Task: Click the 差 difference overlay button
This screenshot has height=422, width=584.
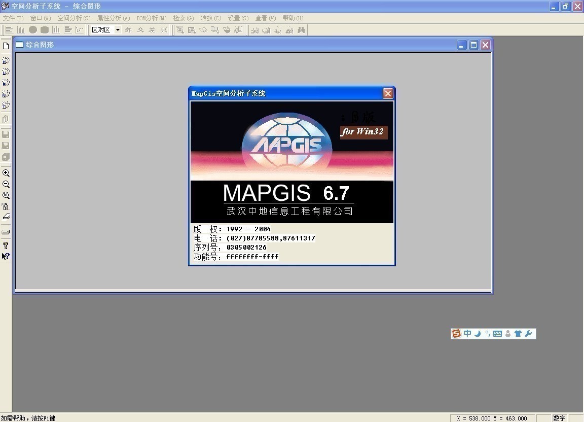Action: pos(152,30)
